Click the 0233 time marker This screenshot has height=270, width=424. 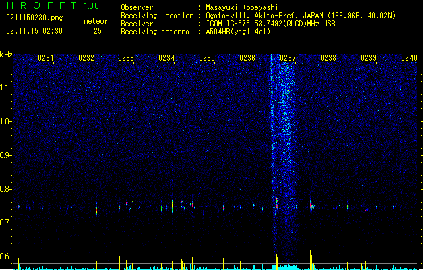(126, 58)
